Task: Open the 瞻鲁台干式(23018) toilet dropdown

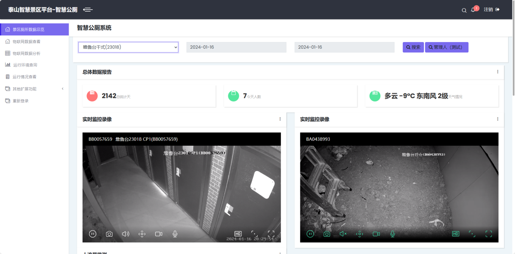Action: [x=128, y=47]
